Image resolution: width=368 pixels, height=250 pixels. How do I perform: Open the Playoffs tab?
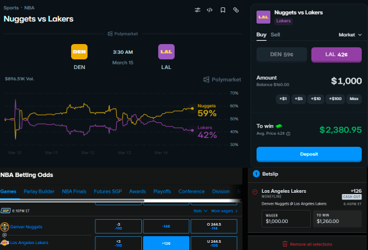(x=162, y=191)
